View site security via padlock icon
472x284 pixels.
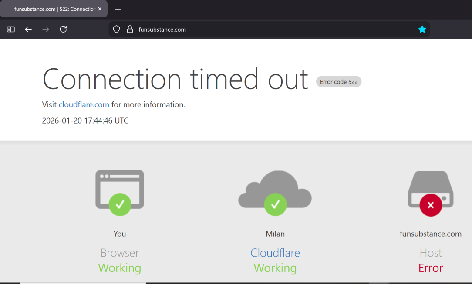130,30
